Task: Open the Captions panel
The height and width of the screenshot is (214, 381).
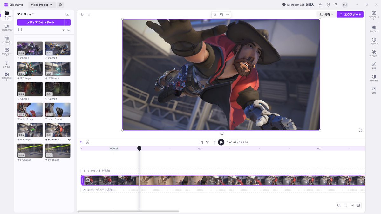Action: click(374, 15)
